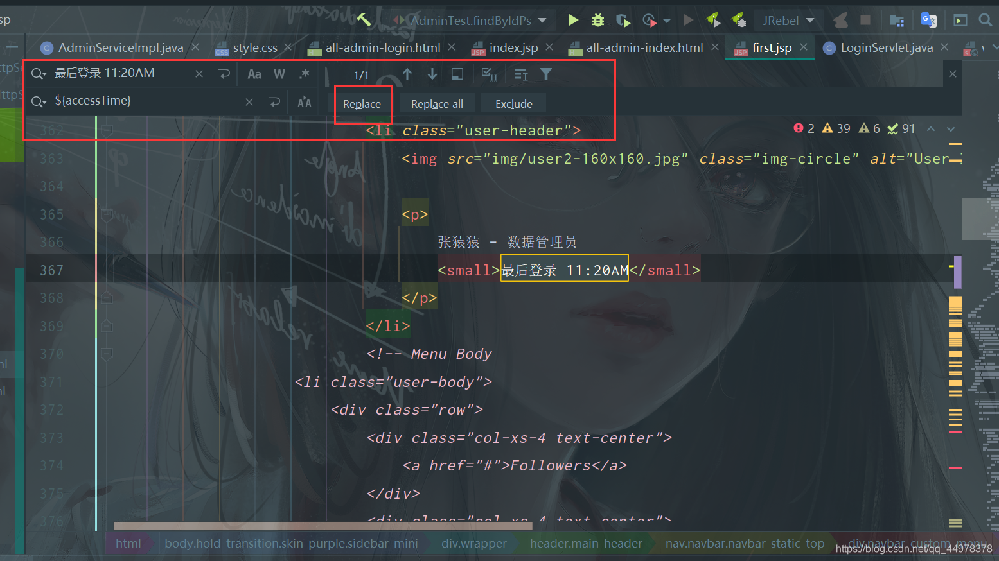Click the errors count indicator showing 2
Viewport: 999px width, 561px height.
[x=804, y=128]
